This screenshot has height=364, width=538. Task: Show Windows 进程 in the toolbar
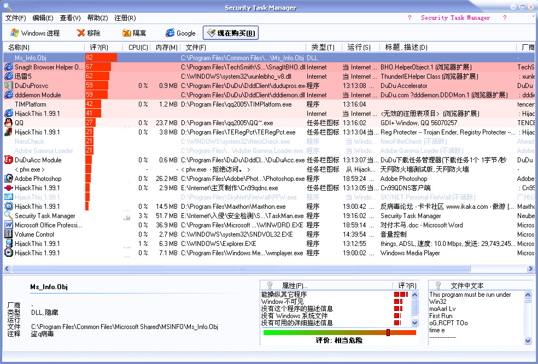[x=35, y=33]
